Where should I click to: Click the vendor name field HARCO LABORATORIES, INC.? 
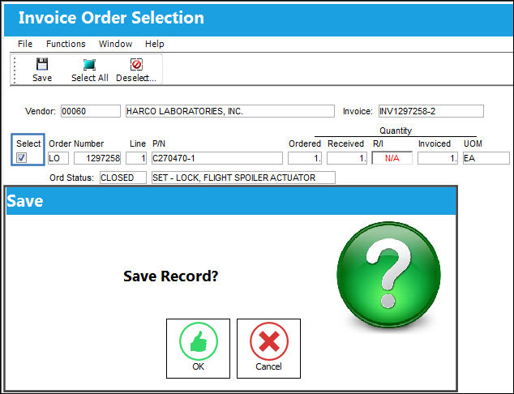click(x=229, y=111)
